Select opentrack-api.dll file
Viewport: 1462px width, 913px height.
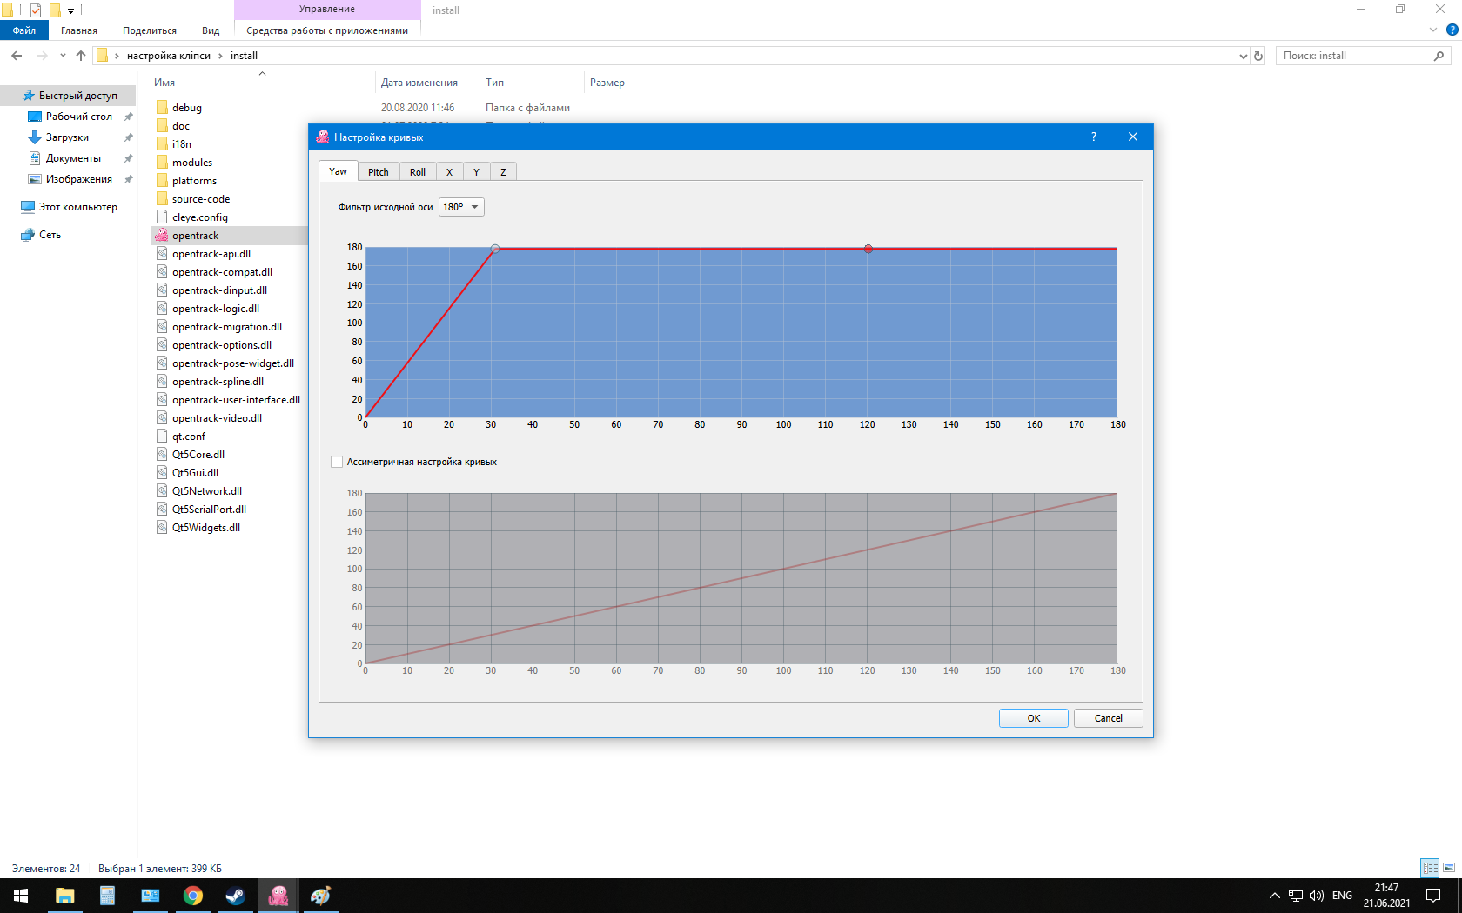(x=211, y=254)
